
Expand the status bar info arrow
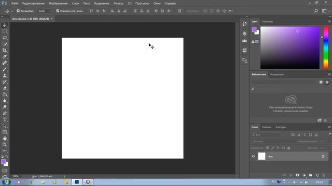(64, 176)
